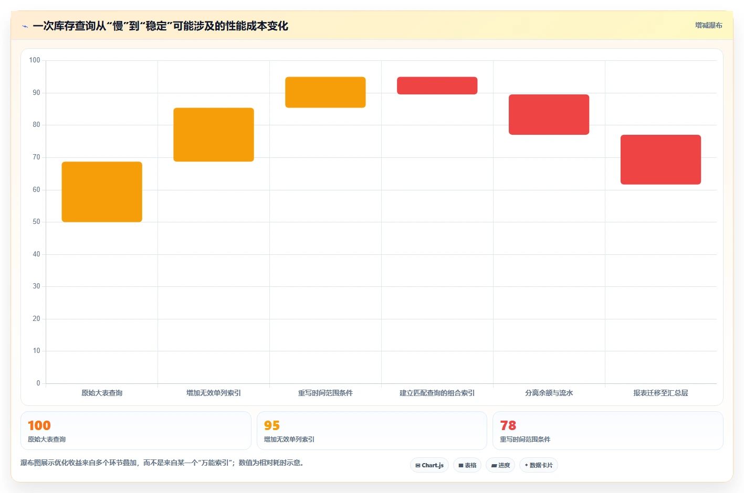Select the 数据卡片 pill button

(x=539, y=465)
